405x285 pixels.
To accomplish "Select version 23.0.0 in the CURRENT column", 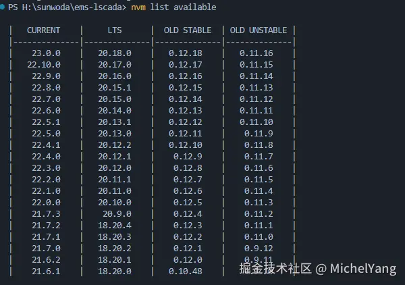I will [x=46, y=53].
